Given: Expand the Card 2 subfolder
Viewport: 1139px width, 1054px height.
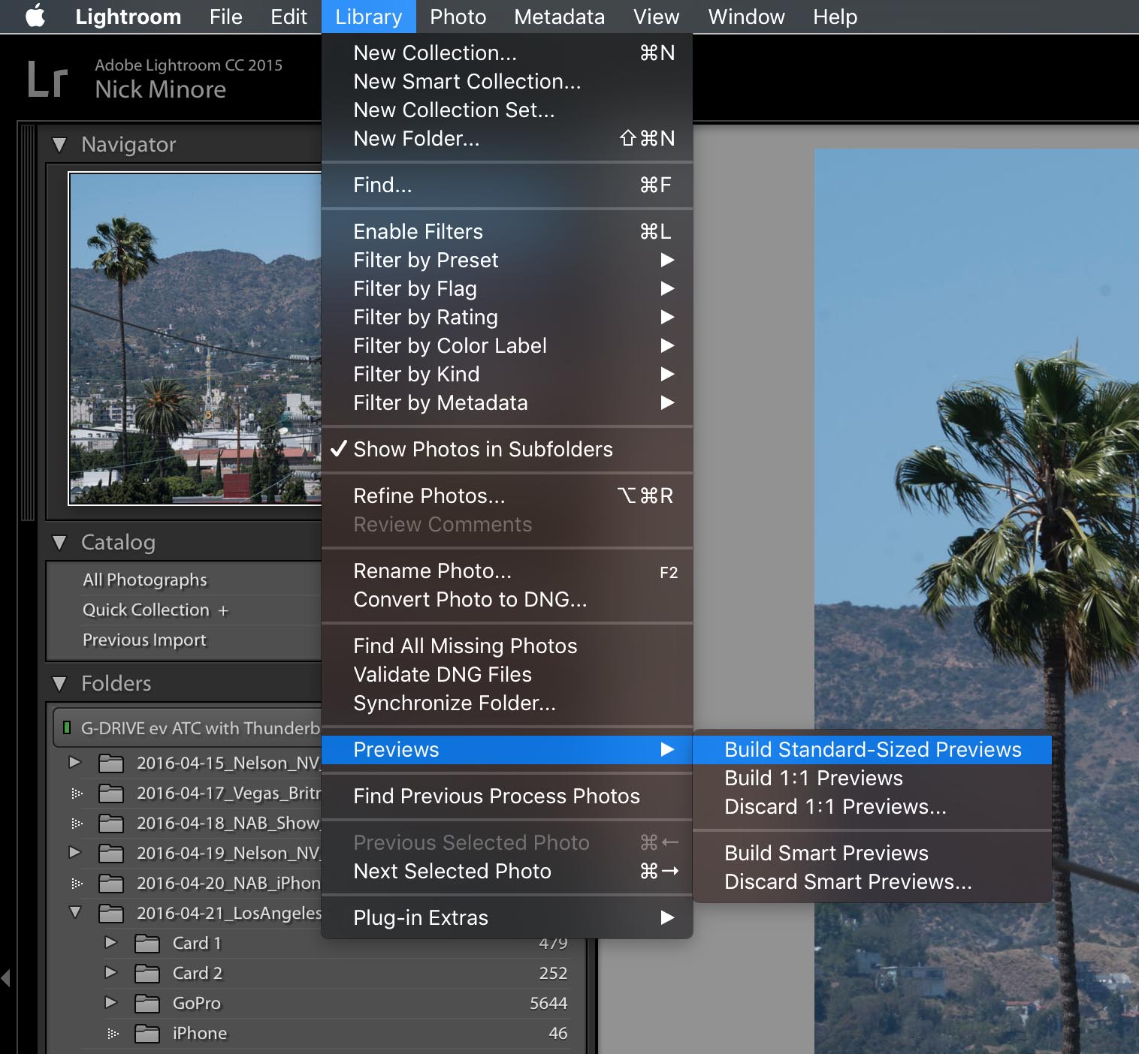Looking at the screenshot, I should tap(110, 973).
